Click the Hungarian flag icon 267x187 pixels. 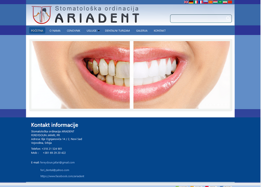point(216,2)
